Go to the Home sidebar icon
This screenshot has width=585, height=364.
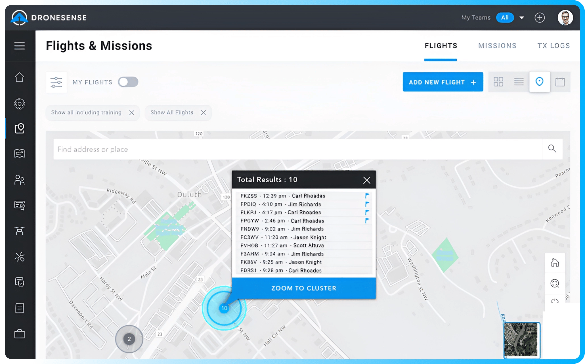(x=19, y=77)
